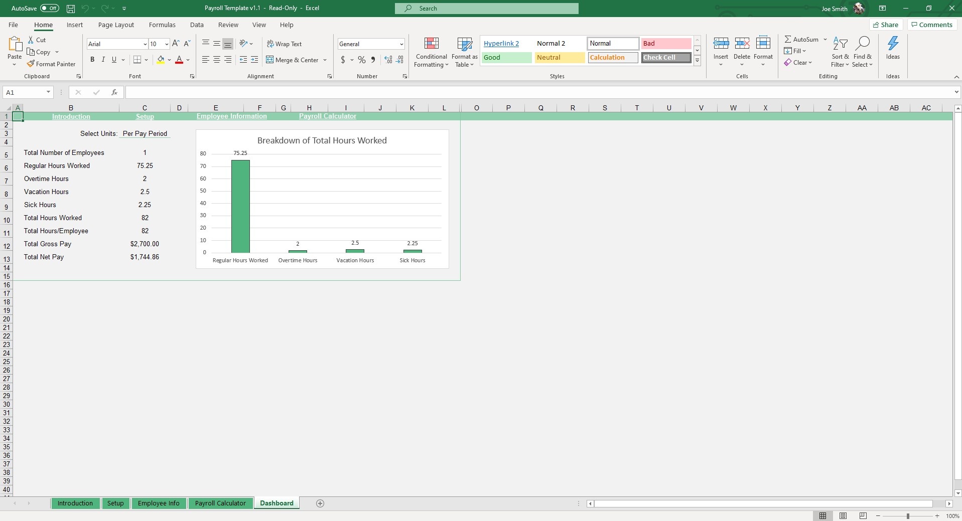Follow the Employee Information link
Image resolution: width=962 pixels, height=521 pixels.
[231, 116]
